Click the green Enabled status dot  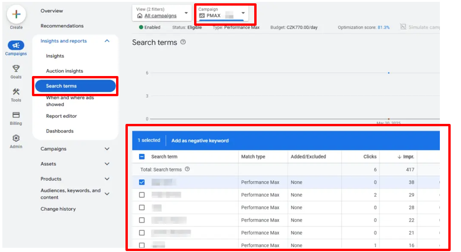[x=141, y=27]
